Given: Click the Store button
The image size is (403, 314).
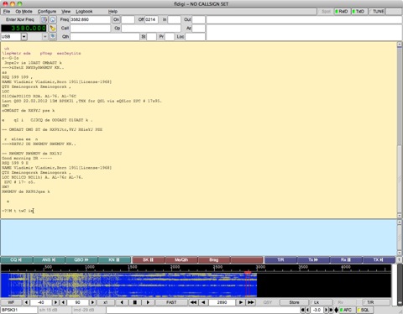Looking at the screenshot, I should [x=294, y=302].
